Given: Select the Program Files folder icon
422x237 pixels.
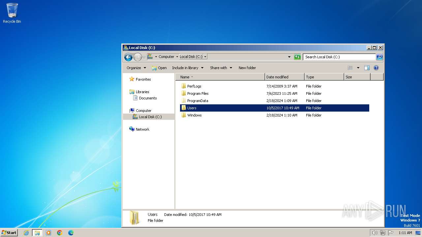Looking at the screenshot, I should [184, 93].
